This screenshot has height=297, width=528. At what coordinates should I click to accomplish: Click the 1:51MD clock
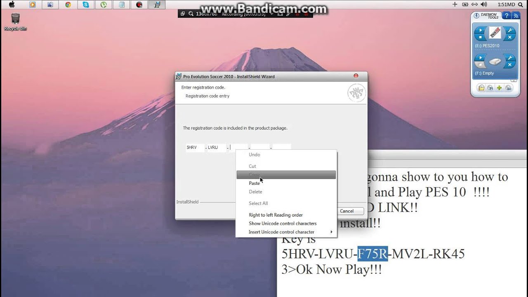click(506, 5)
